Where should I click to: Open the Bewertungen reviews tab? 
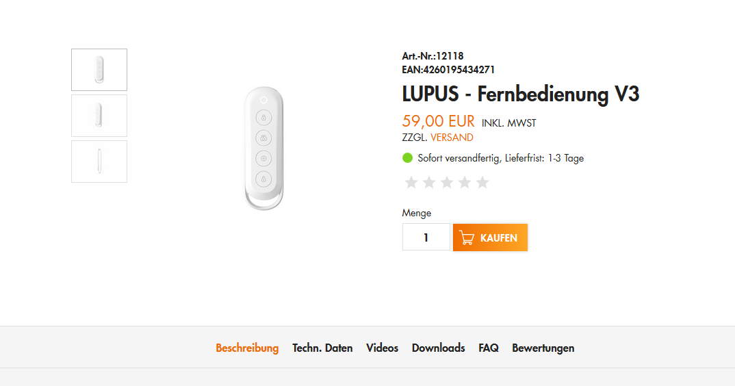coord(543,348)
